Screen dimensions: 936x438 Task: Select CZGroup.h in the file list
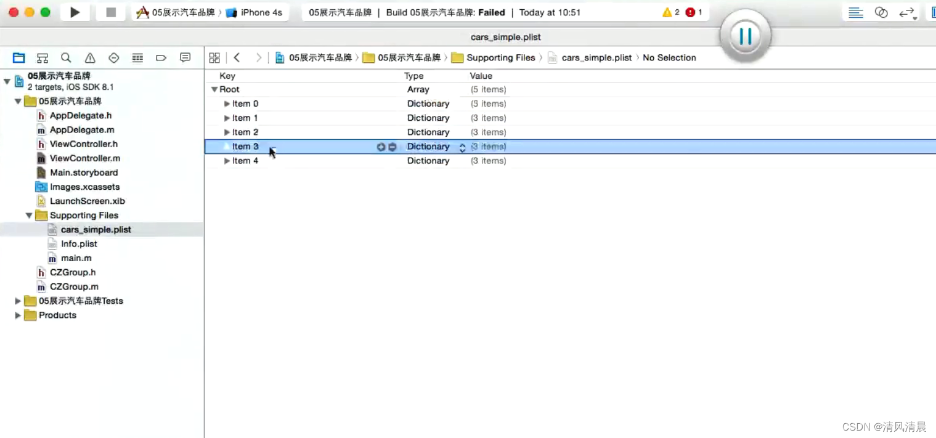pos(67,272)
